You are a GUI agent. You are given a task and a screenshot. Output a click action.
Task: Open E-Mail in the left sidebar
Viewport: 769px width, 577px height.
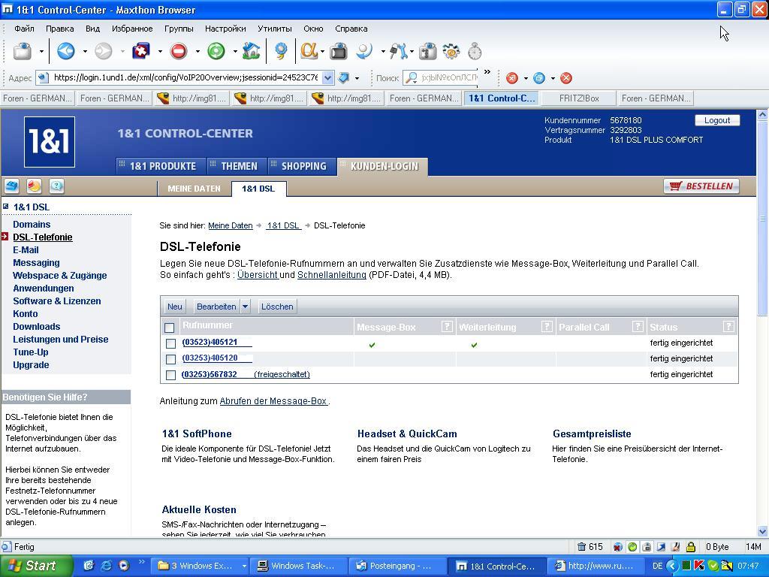point(26,249)
